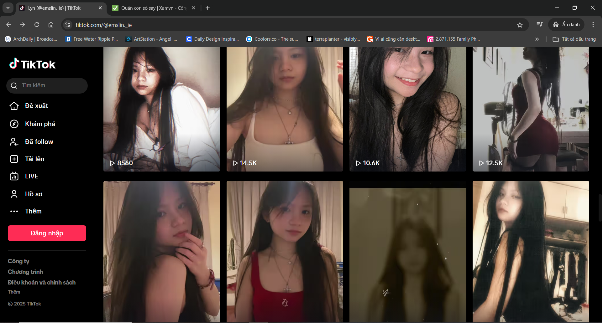
Task: Open the video with 14.5K views
Action: [285, 110]
